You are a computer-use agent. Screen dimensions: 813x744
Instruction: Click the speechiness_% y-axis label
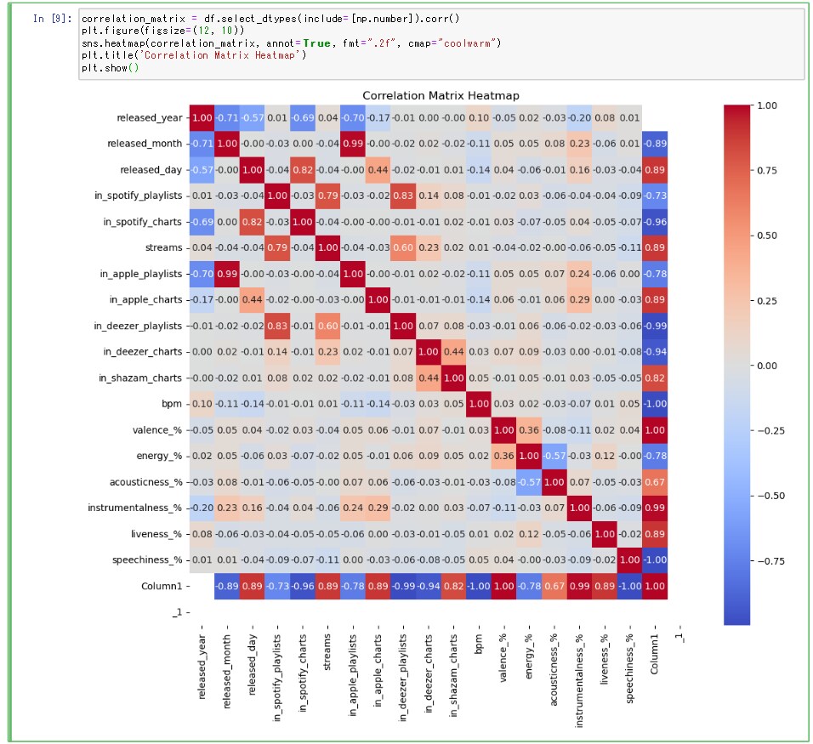point(147,560)
